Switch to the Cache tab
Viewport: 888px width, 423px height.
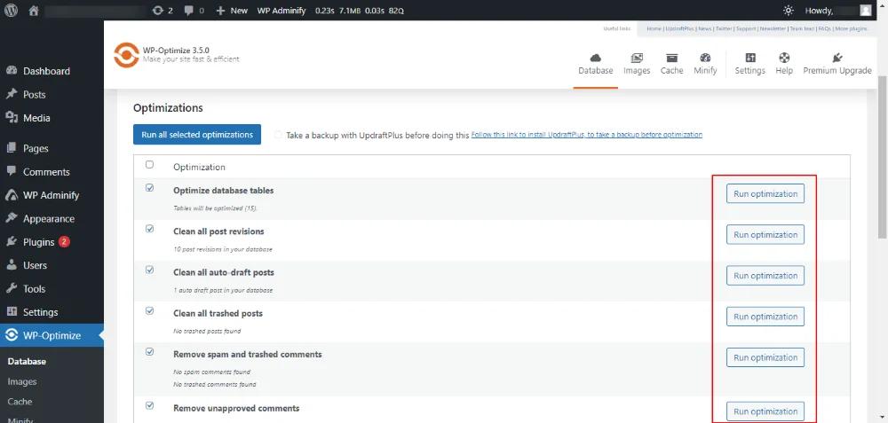[671, 64]
